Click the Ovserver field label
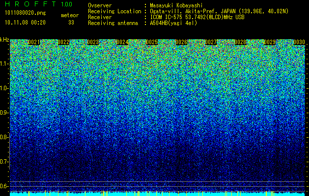309x196 pixels. (x=100, y=5)
